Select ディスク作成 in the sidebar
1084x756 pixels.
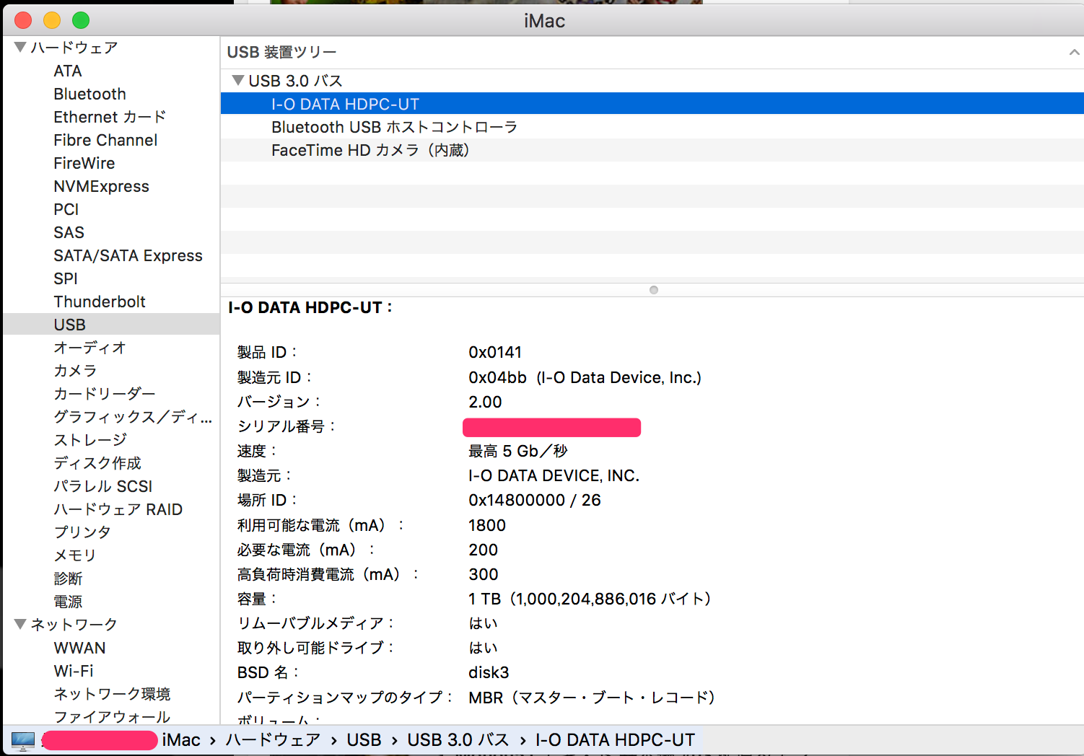tap(97, 463)
